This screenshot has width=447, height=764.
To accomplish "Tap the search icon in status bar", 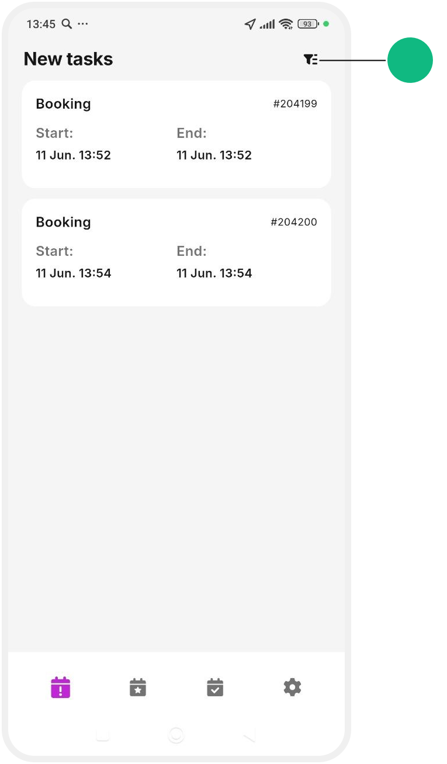I will pyautogui.click(x=67, y=24).
